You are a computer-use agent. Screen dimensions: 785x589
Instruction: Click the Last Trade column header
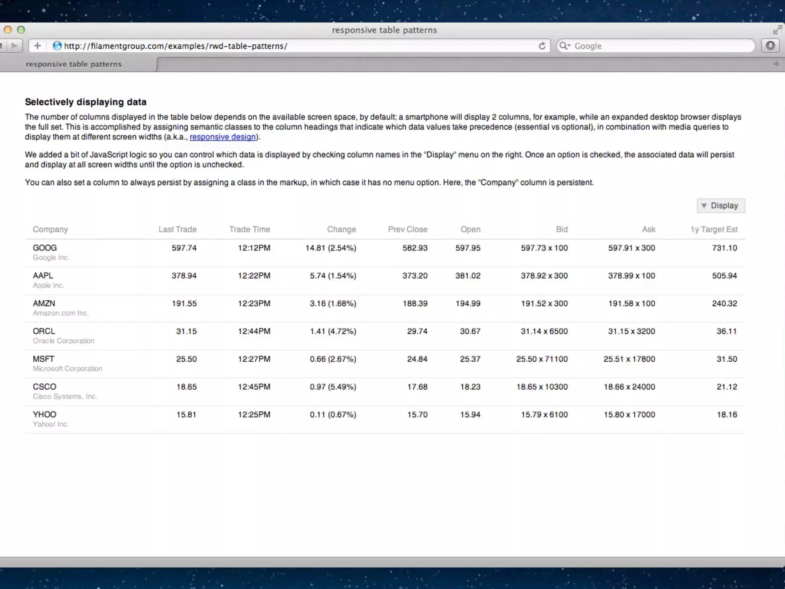177,229
